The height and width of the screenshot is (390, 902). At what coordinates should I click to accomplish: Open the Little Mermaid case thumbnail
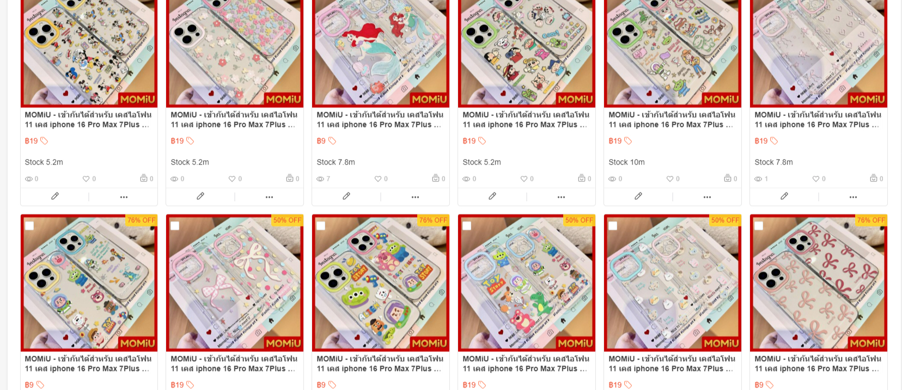381,53
